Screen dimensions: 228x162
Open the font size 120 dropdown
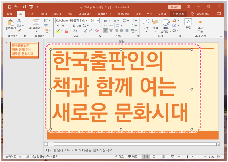pyautogui.click(x=98, y=21)
